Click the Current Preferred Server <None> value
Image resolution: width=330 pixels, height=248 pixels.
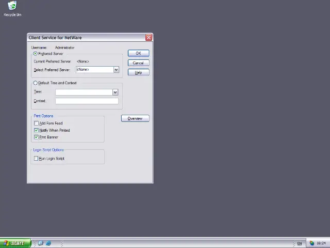(82, 61)
